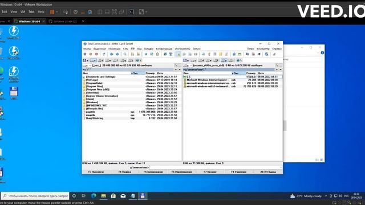
Task: Open VMware console view icon
Action: [x=132, y=12]
